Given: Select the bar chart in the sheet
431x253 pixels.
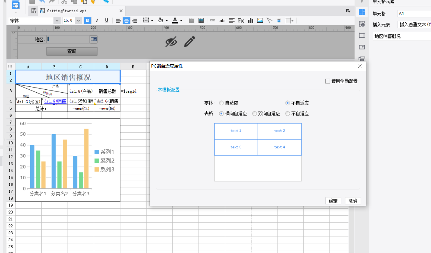Looking at the screenshot, I should pos(68,160).
